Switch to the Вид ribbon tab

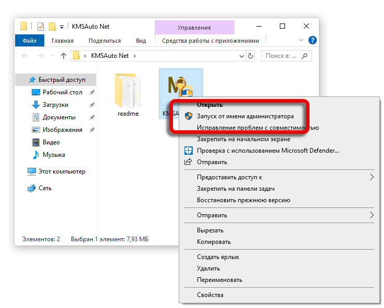pos(141,41)
